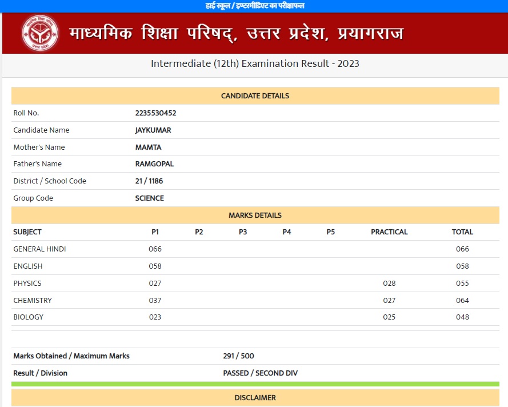This screenshot has width=508, height=407.
Task: Click the P4 column header
Action: pos(287,232)
